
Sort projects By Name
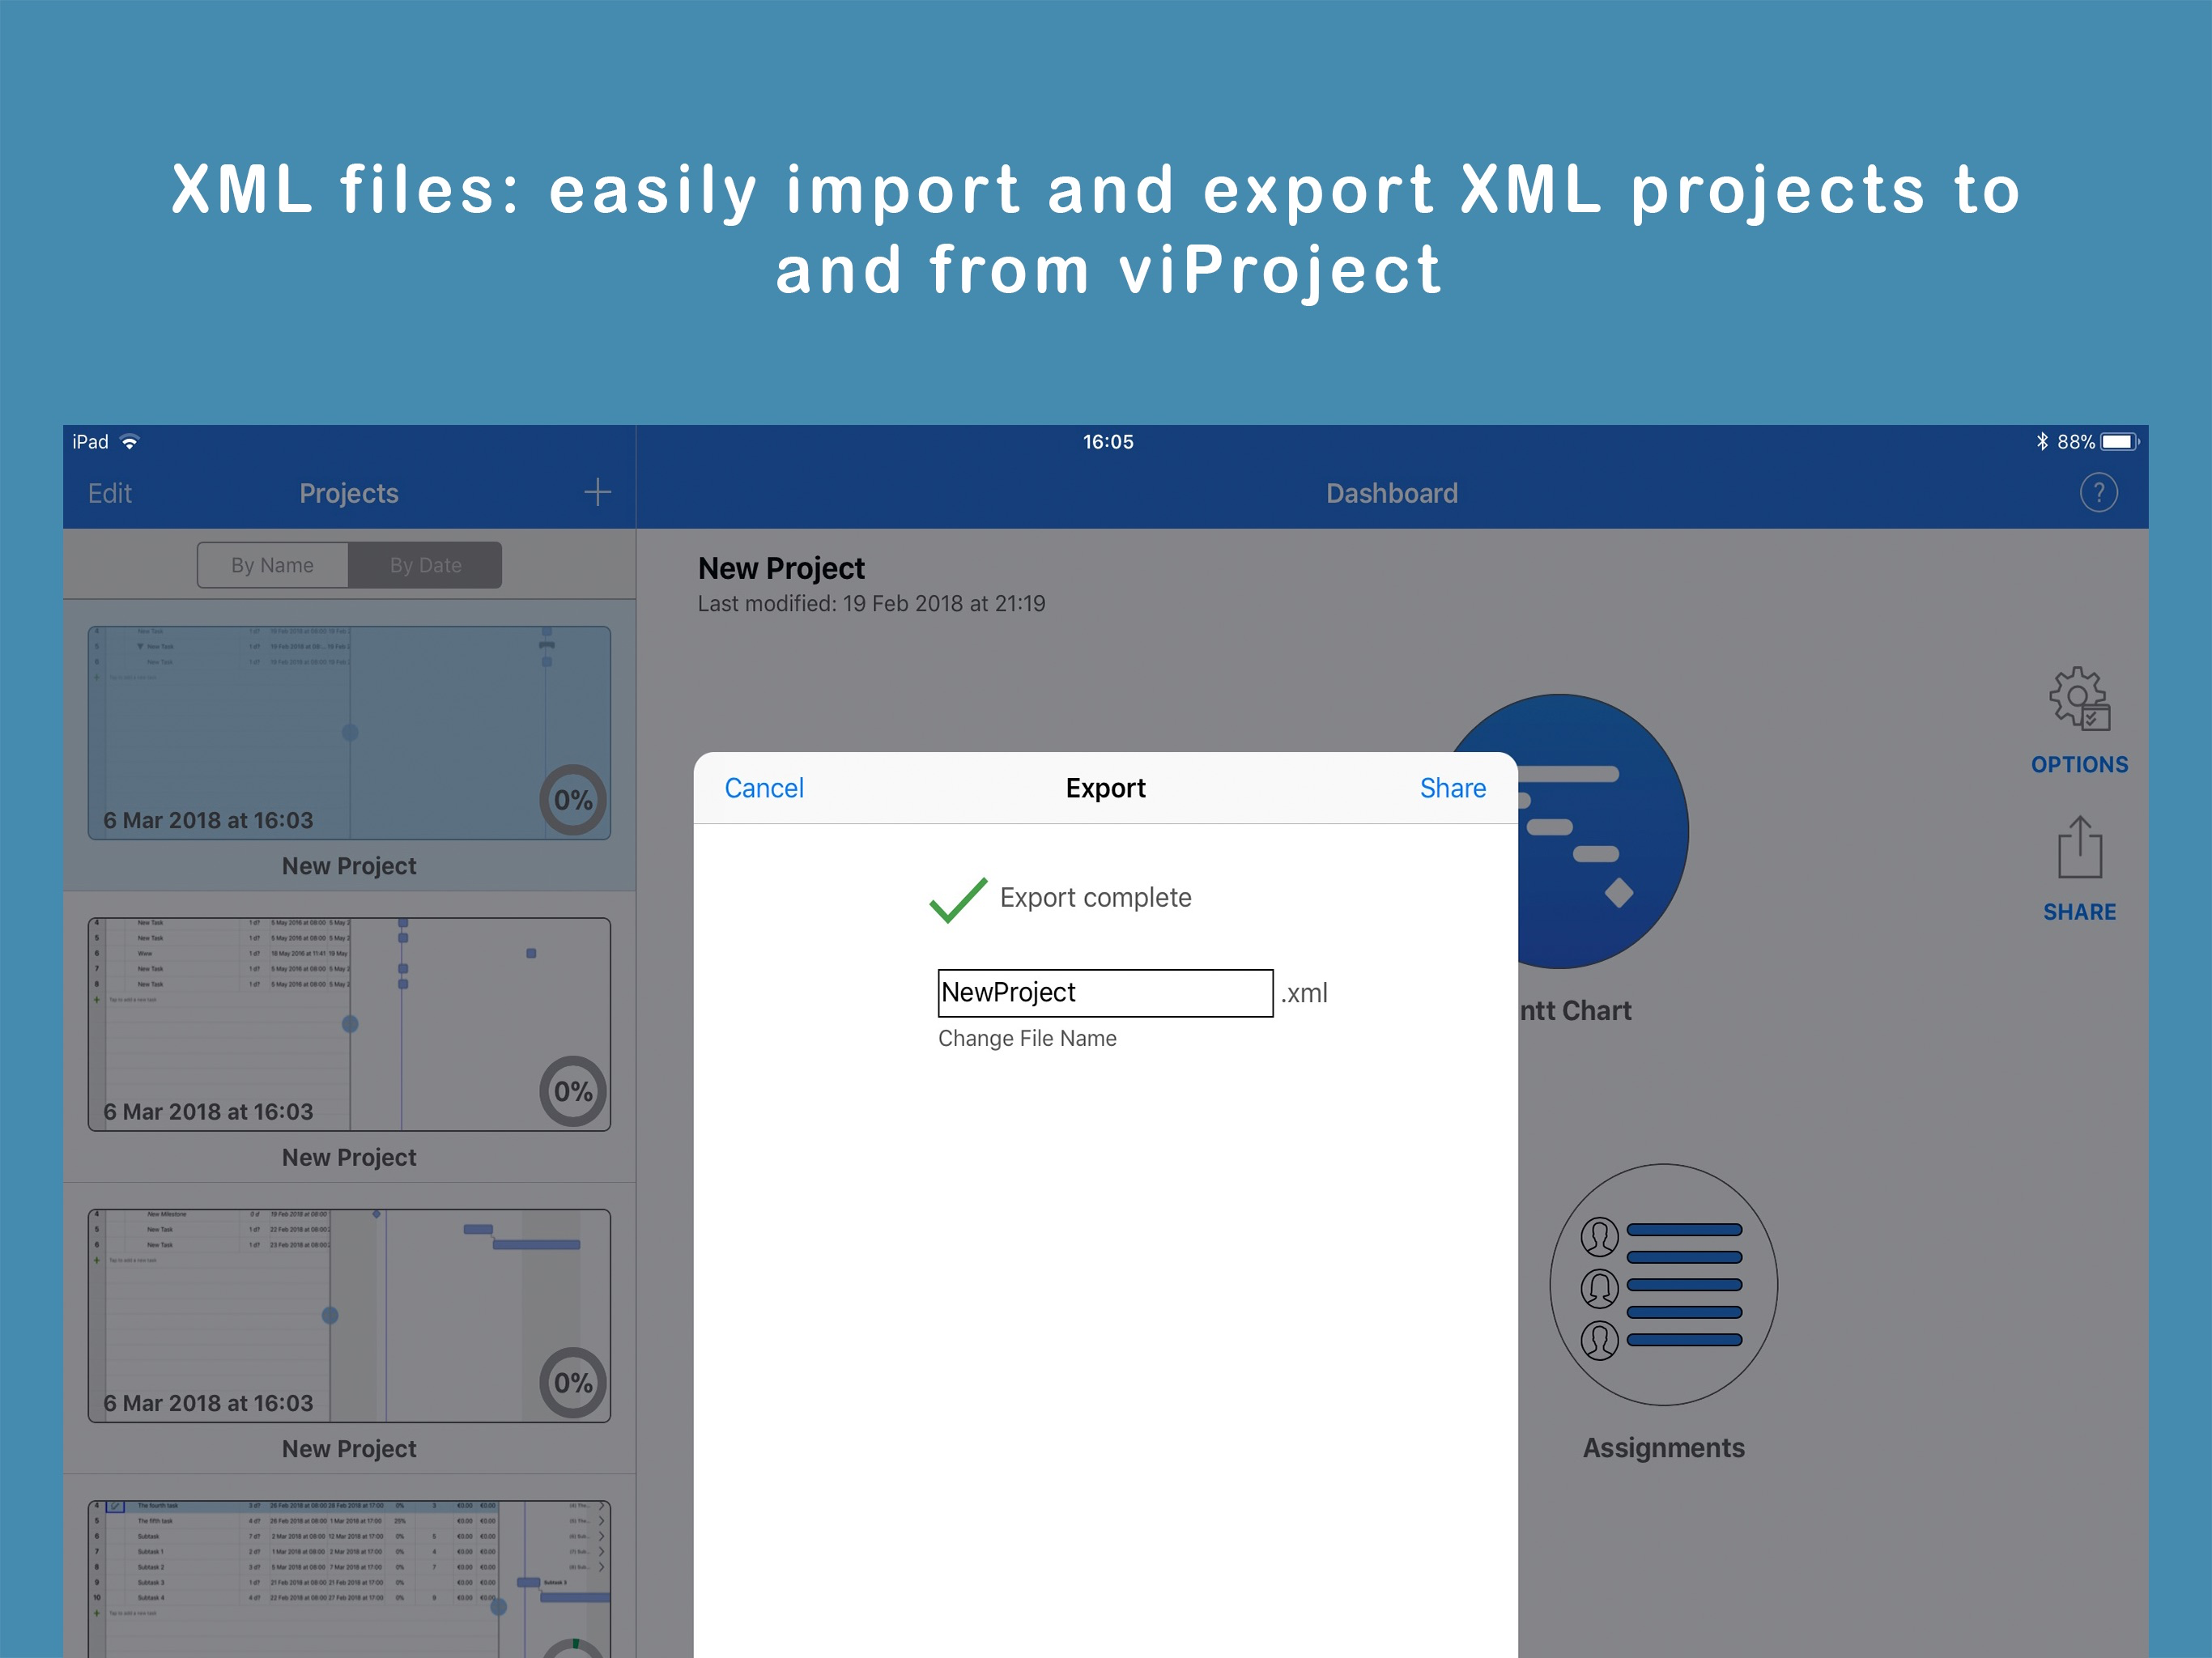pyautogui.click(x=272, y=565)
